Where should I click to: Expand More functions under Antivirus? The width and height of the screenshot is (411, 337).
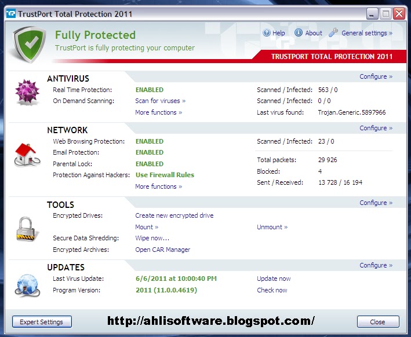pyautogui.click(x=159, y=112)
